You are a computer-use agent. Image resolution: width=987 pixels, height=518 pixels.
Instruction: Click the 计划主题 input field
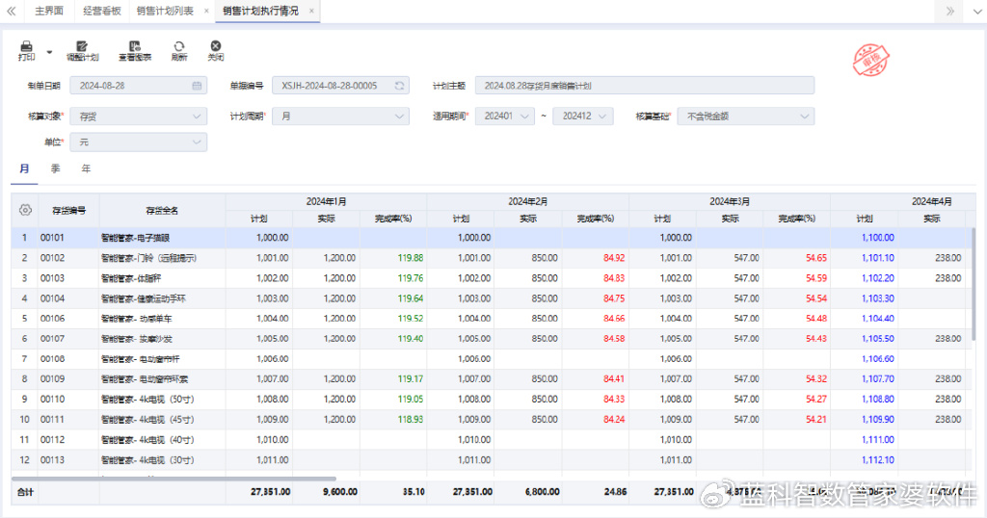coord(645,86)
